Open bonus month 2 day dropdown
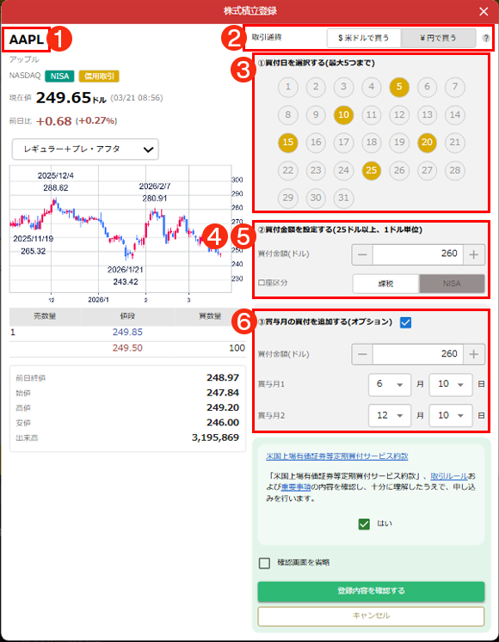The image size is (499, 642). click(x=451, y=416)
